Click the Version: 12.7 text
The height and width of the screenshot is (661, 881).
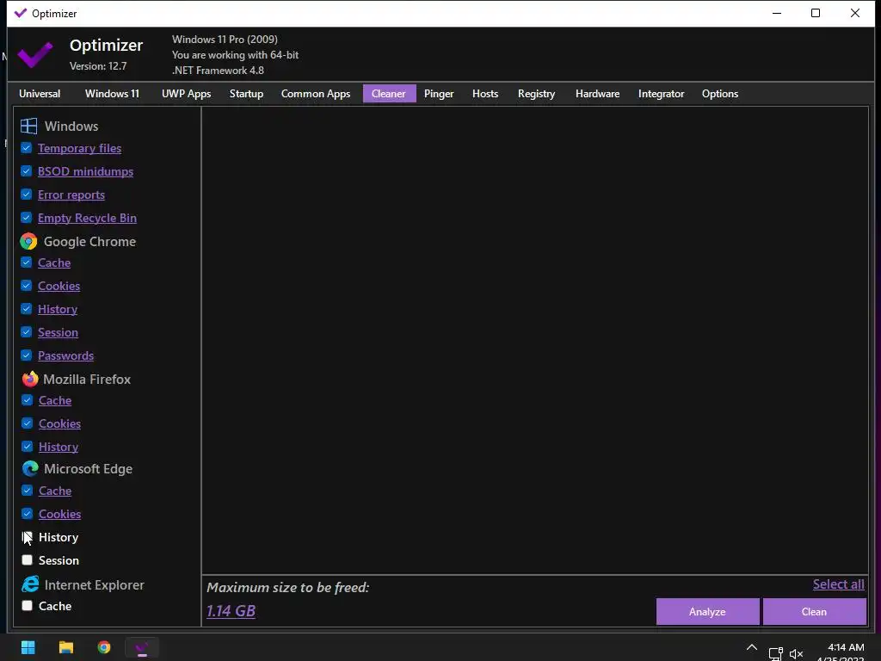pos(98,66)
